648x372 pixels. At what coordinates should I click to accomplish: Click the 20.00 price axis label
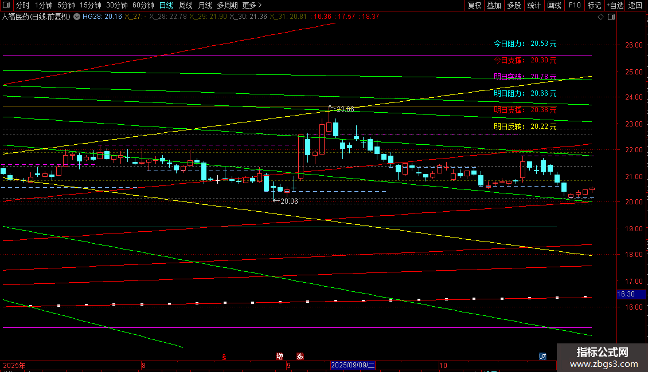[x=634, y=201]
